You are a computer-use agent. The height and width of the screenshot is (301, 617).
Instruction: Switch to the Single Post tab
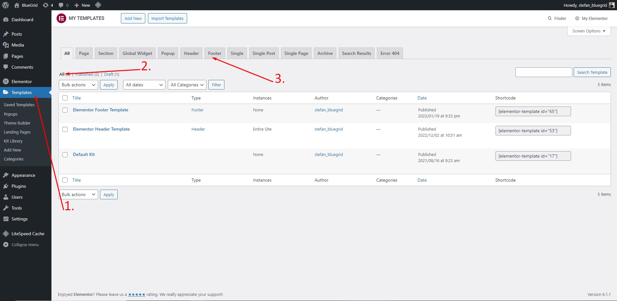(x=264, y=53)
